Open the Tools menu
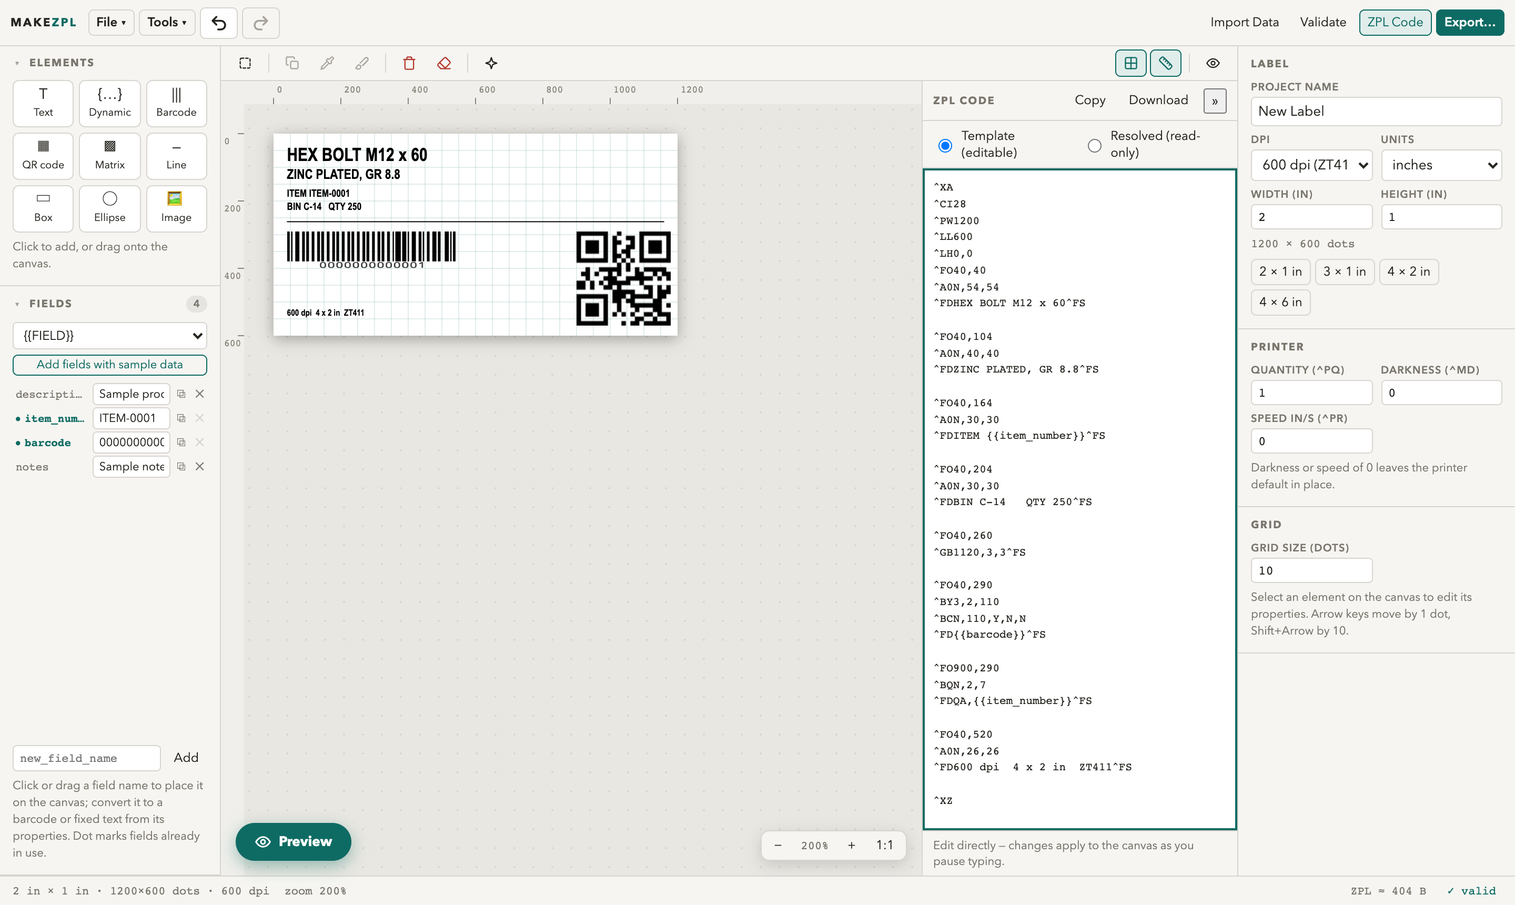Image resolution: width=1515 pixels, height=905 pixels. 167,23
